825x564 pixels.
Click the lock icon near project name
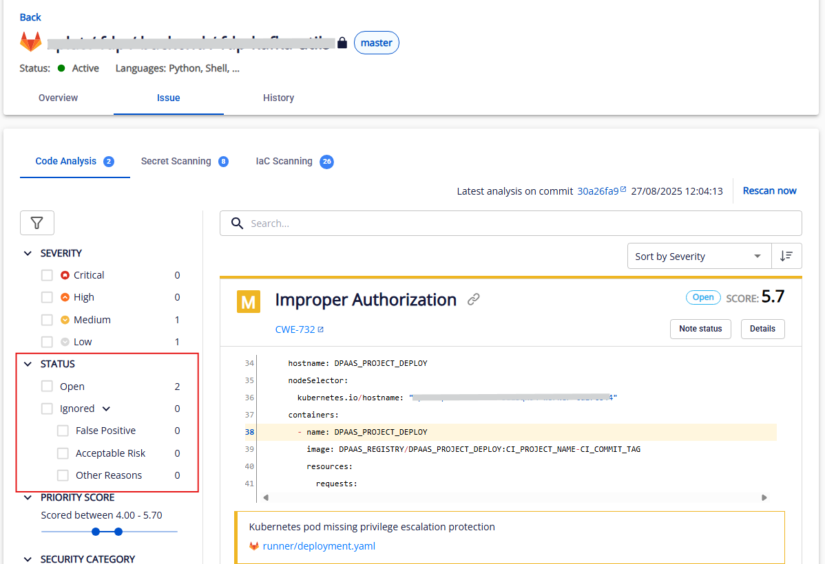pos(342,43)
